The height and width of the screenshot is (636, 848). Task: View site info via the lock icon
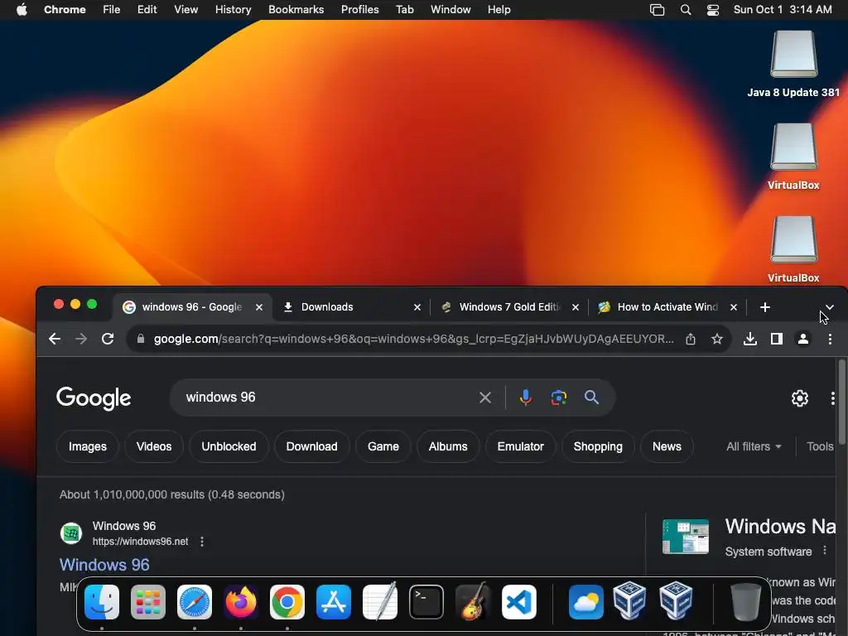(141, 339)
